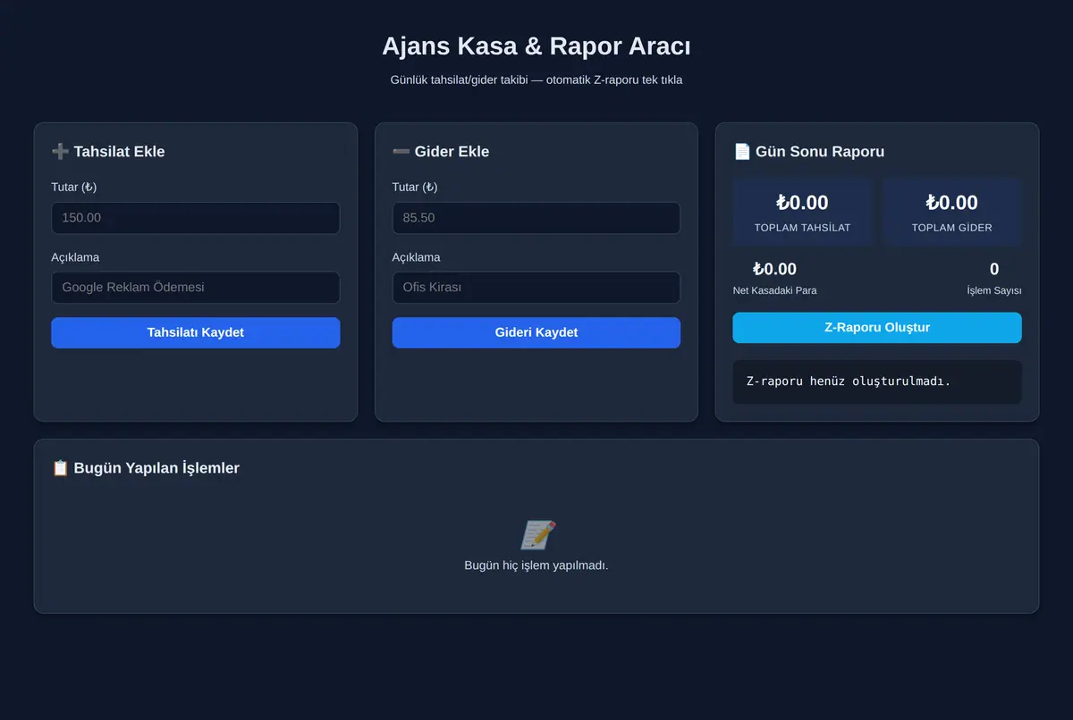Click the Gideri Kaydet button

536,332
